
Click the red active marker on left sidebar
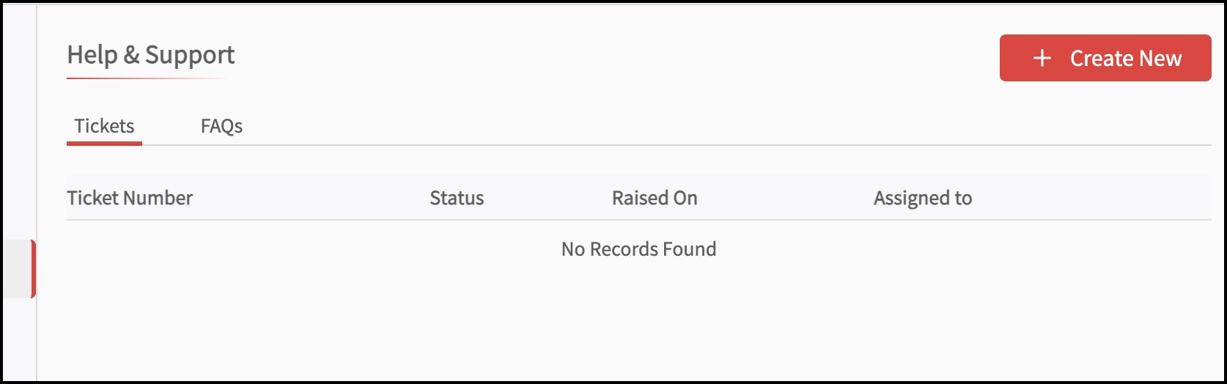pyautogui.click(x=33, y=269)
